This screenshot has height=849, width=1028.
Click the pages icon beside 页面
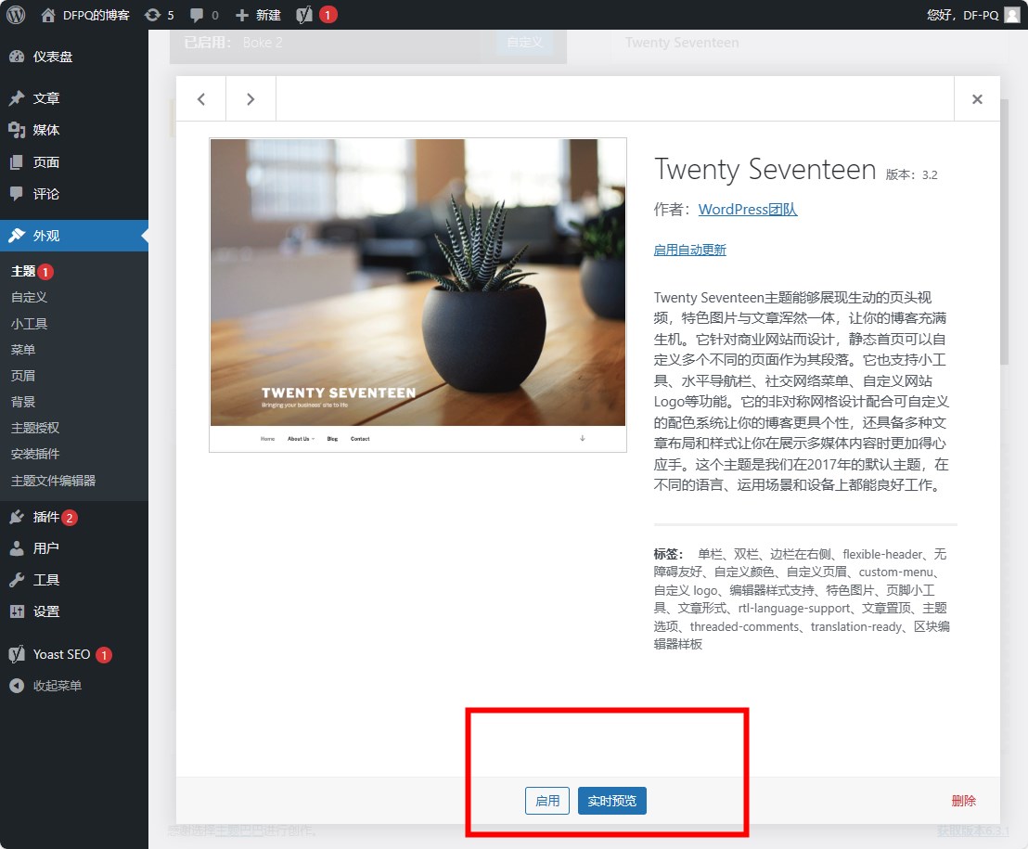point(17,162)
